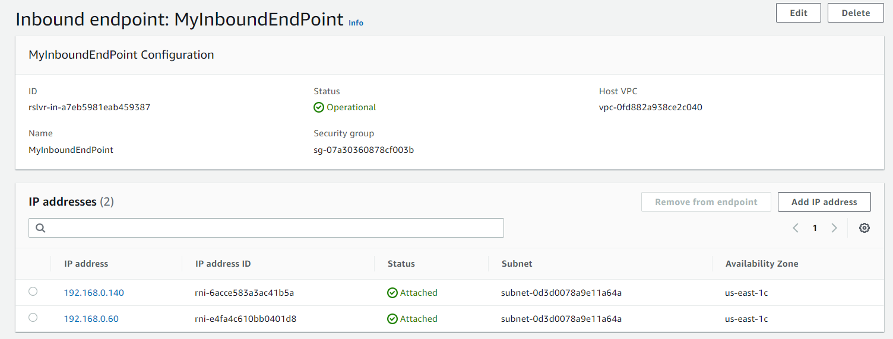Screen dimensions: 893x339
Task: Click the Operational status checkmark icon
Action: coord(319,107)
